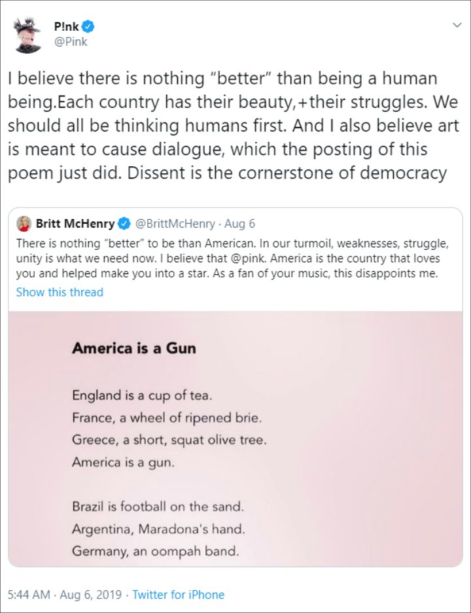Click the verified badge beside Britt McHenry
This screenshot has height=613, width=471.
pyautogui.click(x=124, y=224)
